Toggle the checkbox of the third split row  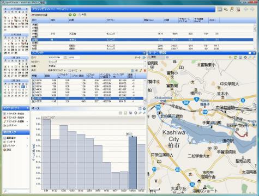(x=33, y=87)
